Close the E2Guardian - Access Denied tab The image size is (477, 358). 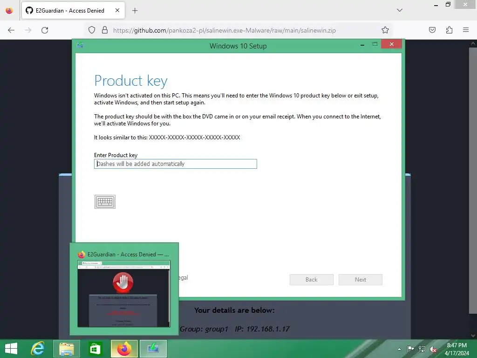coord(117,10)
